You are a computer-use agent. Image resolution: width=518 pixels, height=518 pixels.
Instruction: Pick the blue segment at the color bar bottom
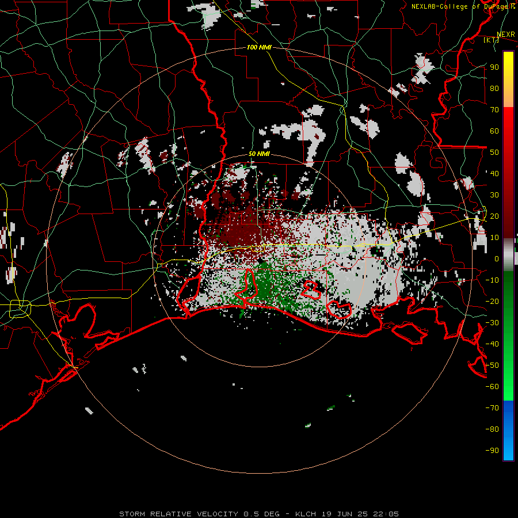click(508, 431)
